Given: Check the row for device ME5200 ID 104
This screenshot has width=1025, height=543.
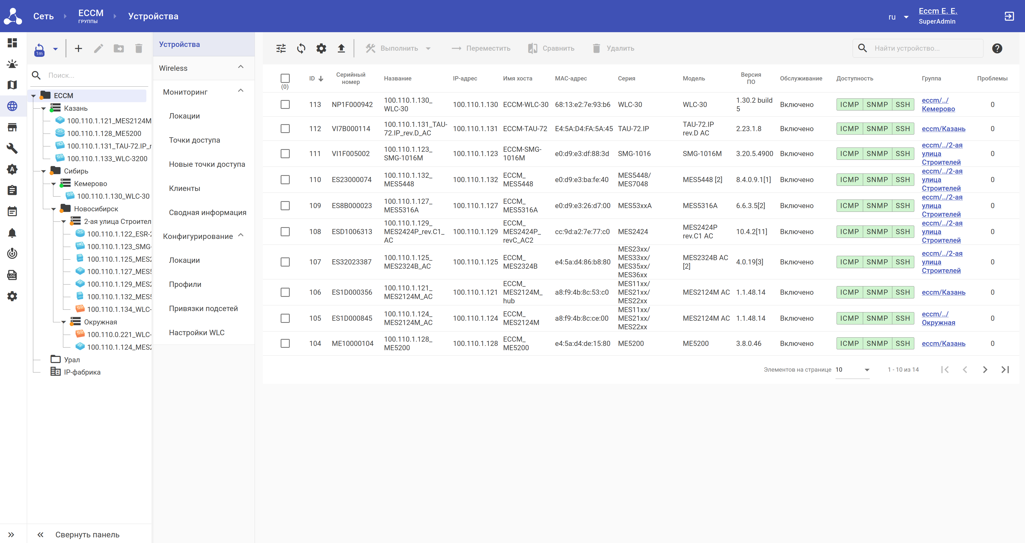Looking at the screenshot, I should pos(285,343).
